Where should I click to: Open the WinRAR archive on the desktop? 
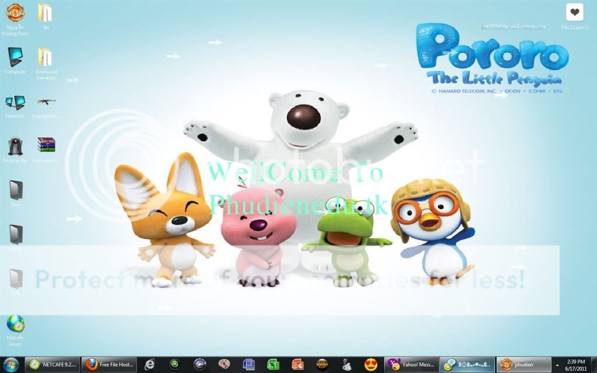[x=46, y=145]
